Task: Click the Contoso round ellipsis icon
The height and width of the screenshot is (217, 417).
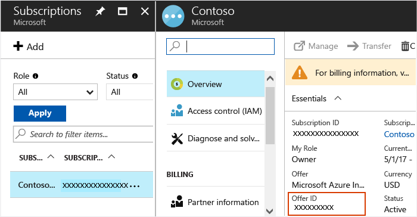Action: 173,16
